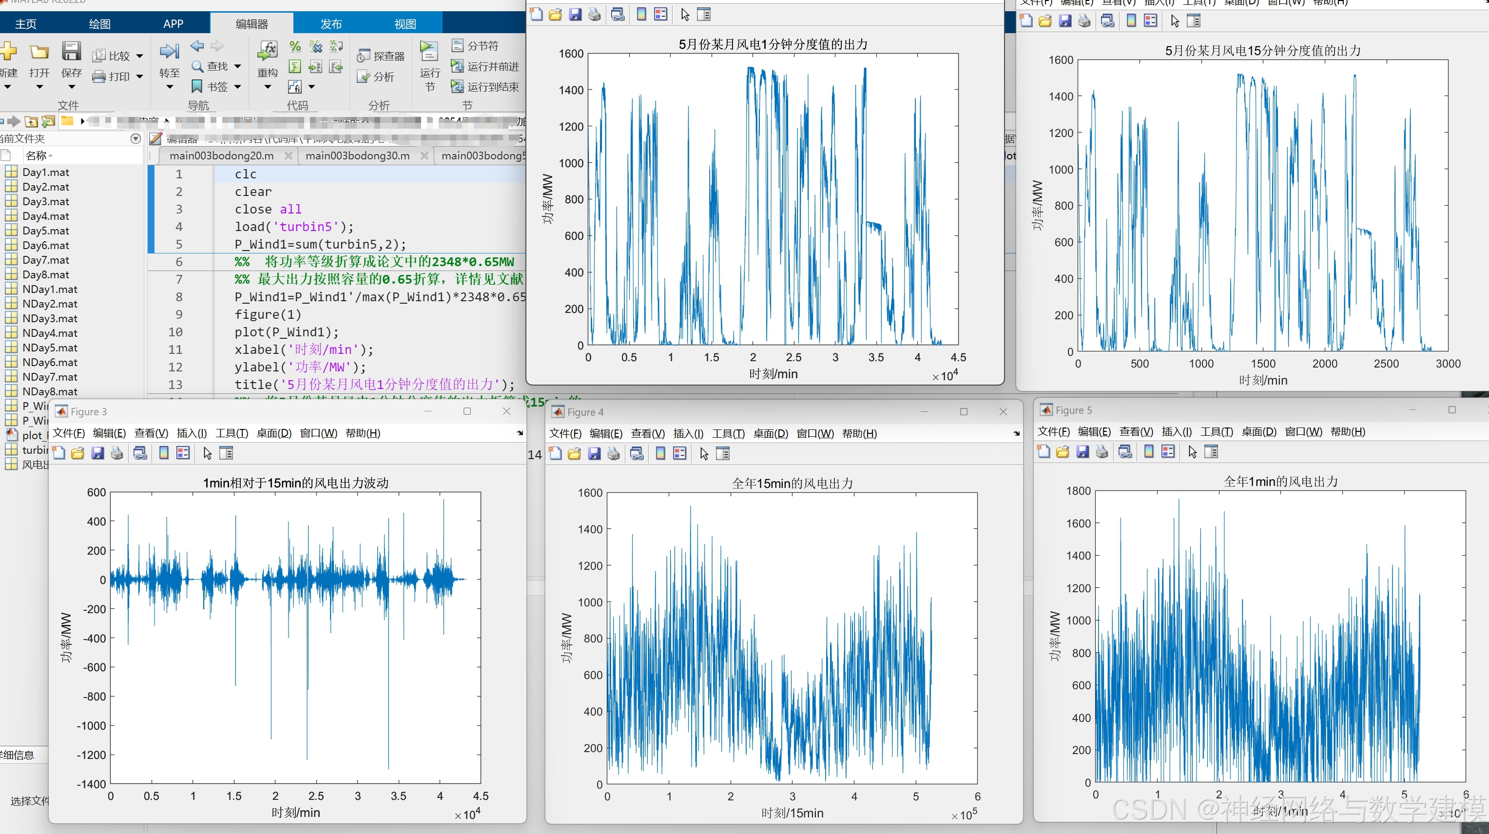
Task: Open the Find dropdown arrow
Action: tap(237, 66)
